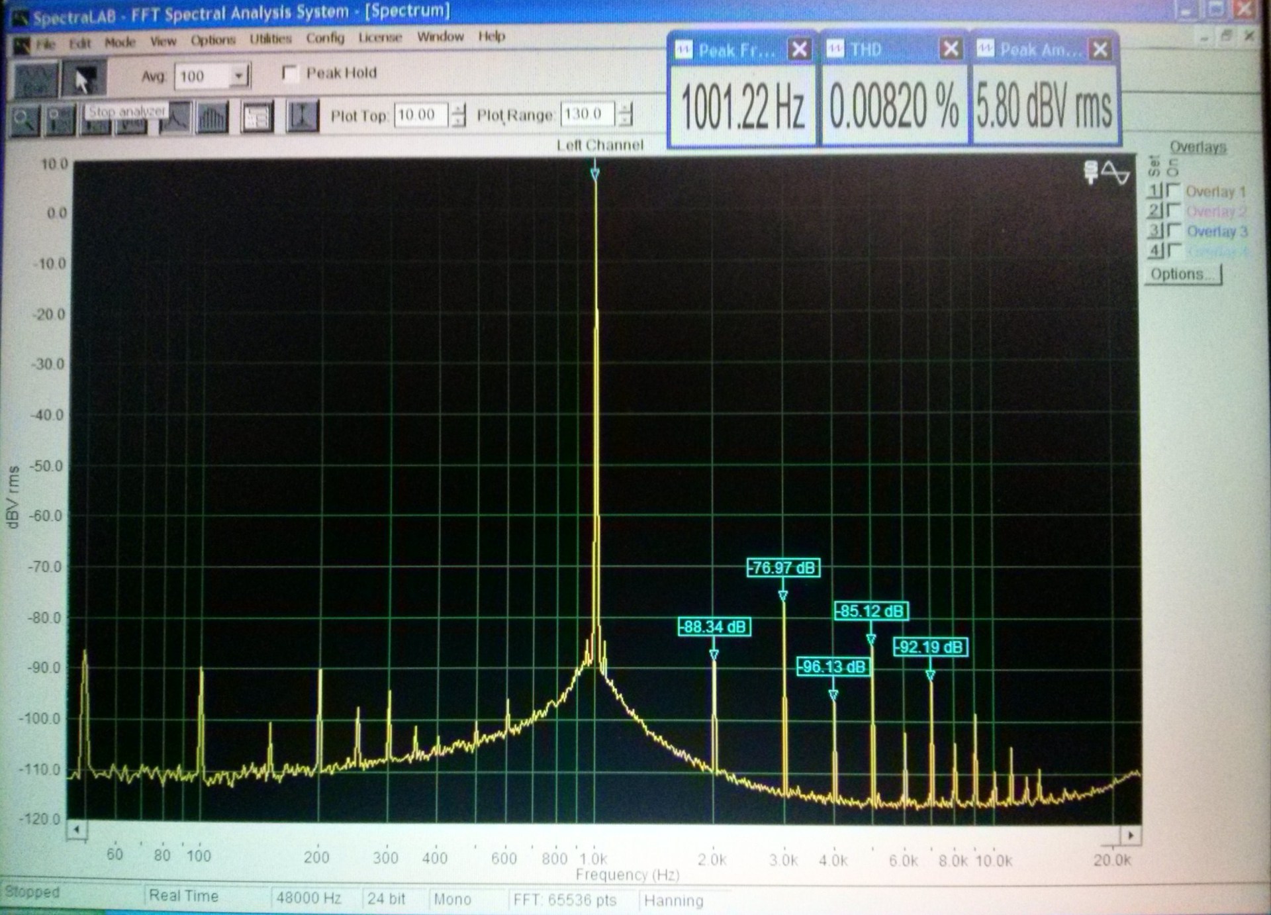Screen dimensions: 1271x915
Task: Decrease Plot Range with down stepper
Action: click(x=626, y=120)
